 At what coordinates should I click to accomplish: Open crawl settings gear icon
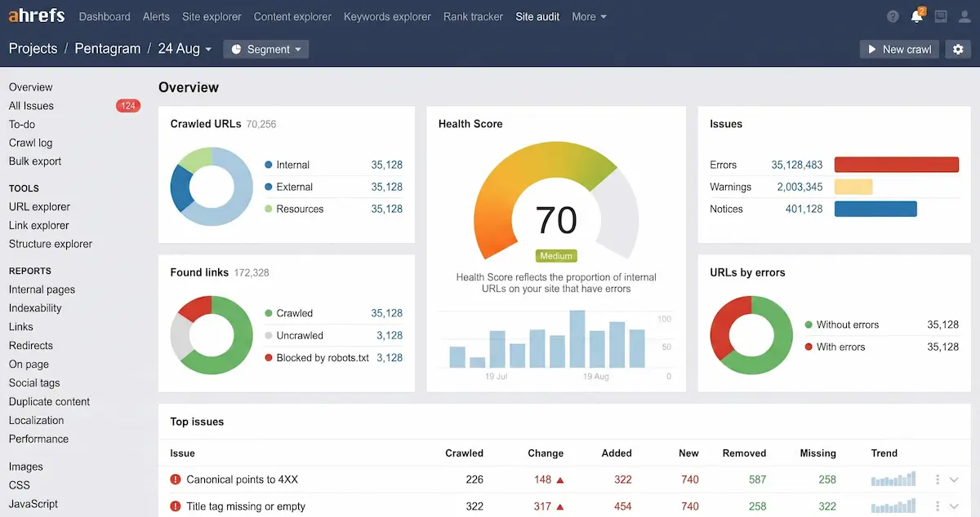pos(958,49)
